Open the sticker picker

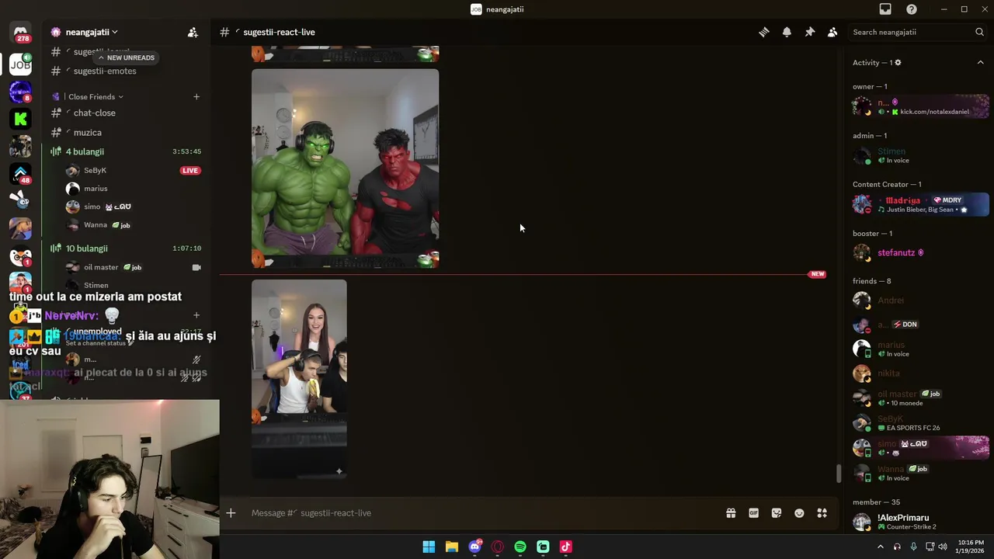(777, 513)
